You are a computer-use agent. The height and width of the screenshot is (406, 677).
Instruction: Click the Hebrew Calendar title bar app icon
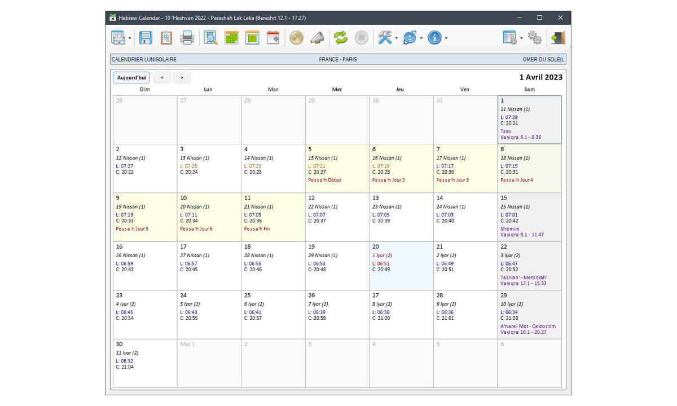pyautogui.click(x=113, y=18)
